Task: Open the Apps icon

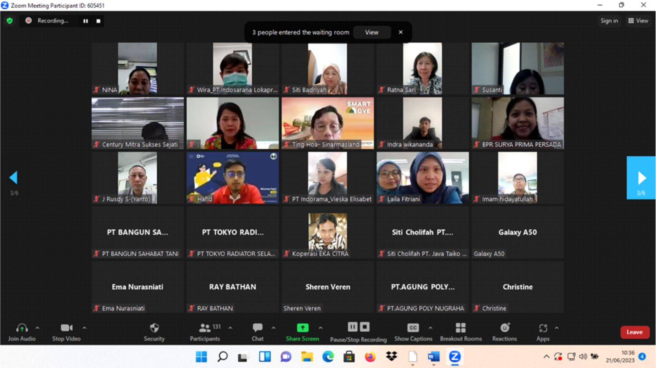Action: pos(543,328)
